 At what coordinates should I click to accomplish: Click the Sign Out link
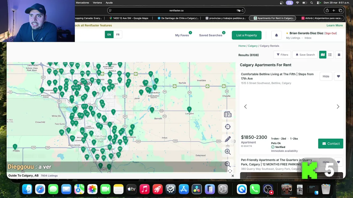coord(330,33)
